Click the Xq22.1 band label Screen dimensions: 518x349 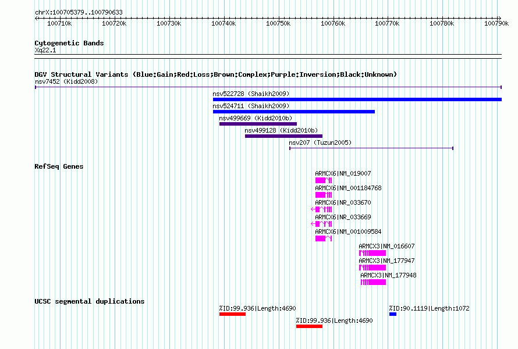(x=45, y=50)
